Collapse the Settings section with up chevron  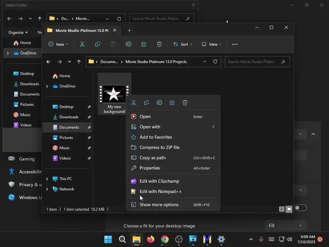click(313, 134)
